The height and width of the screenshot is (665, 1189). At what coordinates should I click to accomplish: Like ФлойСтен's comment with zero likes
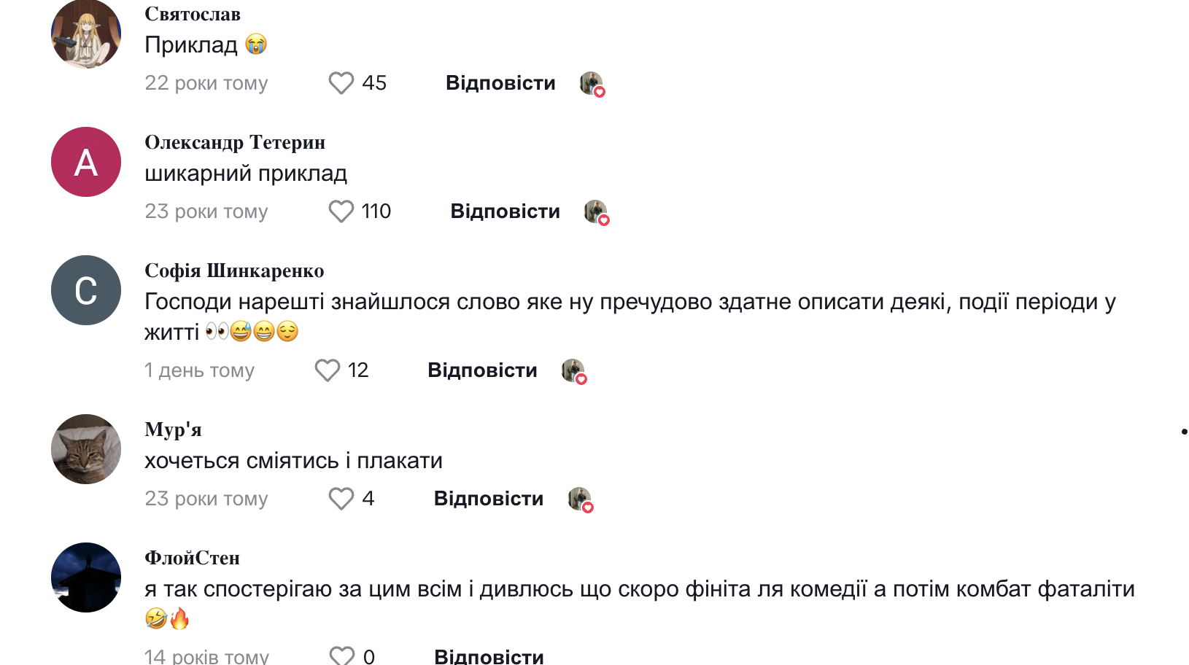point(341,655)
